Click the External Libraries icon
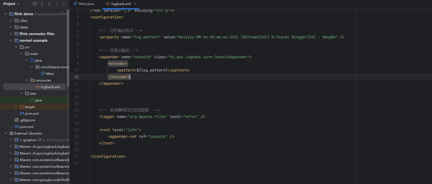This screenshot has width=432, height=184. coord(11,133)
